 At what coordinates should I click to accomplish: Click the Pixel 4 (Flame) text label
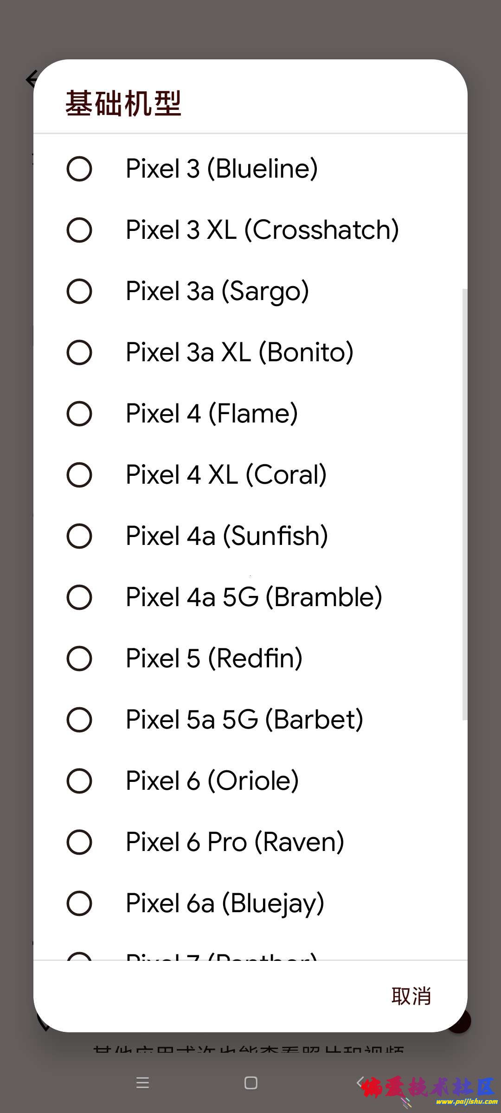tap(212, 414)
